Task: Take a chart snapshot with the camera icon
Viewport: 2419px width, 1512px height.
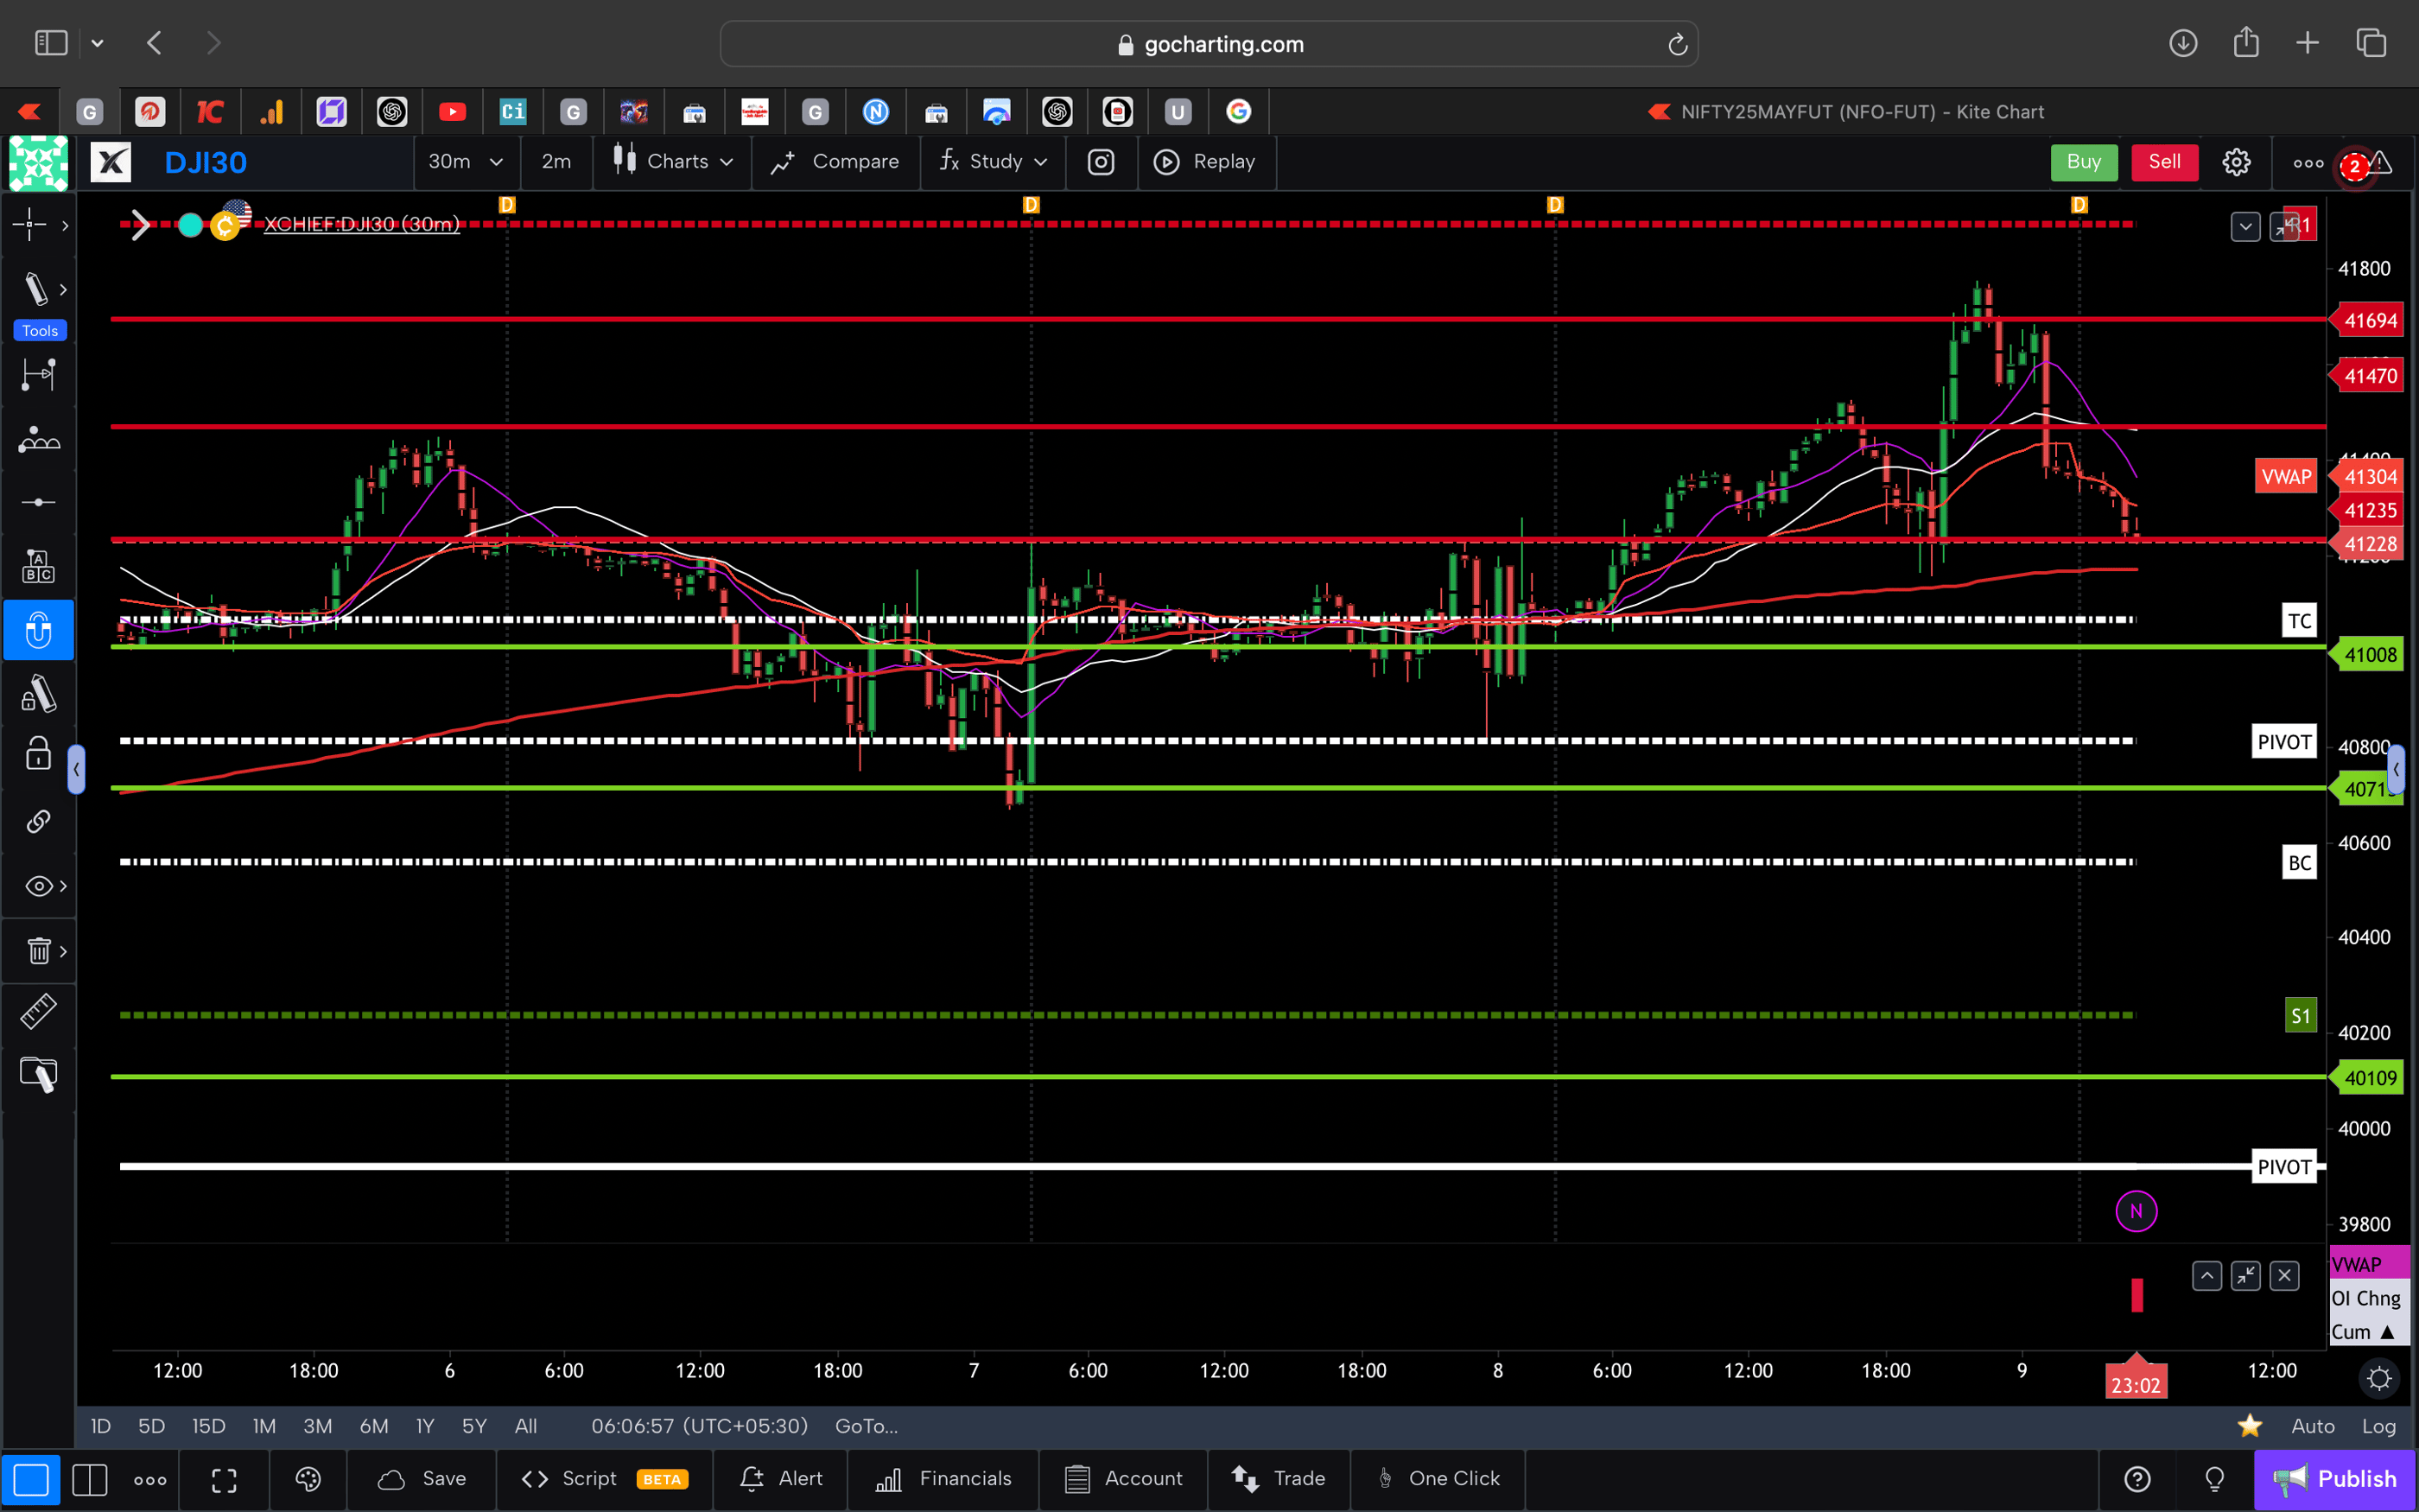Action: [x=1101, y=161]
